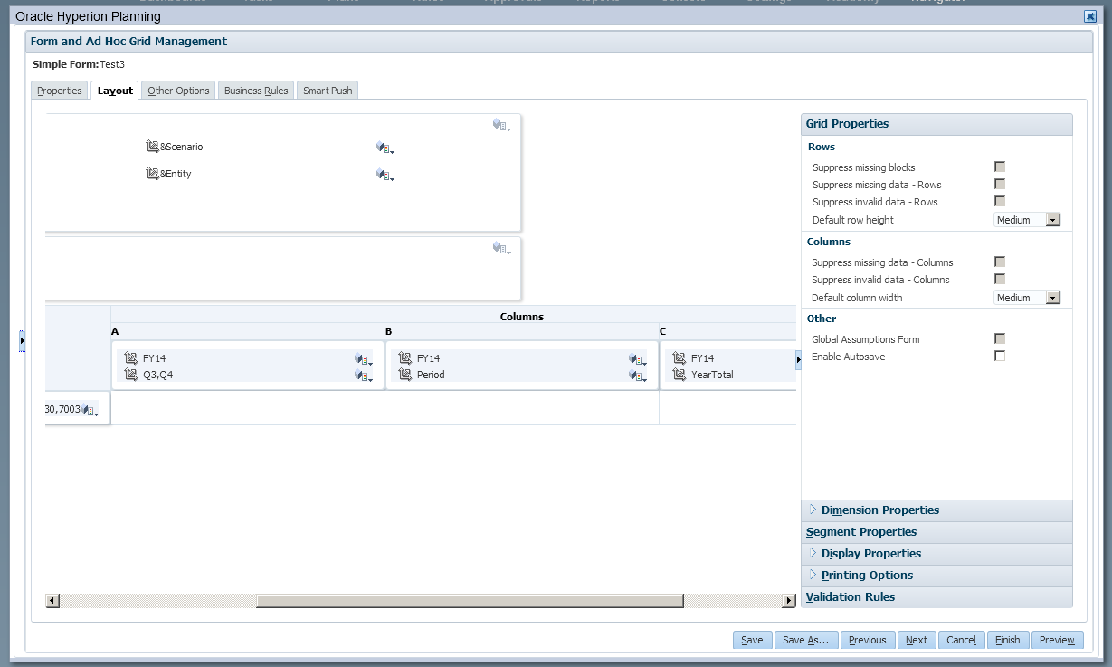Click the Finish button

click(1008, 640)
